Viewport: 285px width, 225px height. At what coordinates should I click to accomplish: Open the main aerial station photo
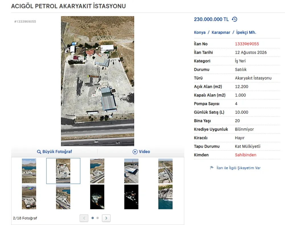point(97,81)
